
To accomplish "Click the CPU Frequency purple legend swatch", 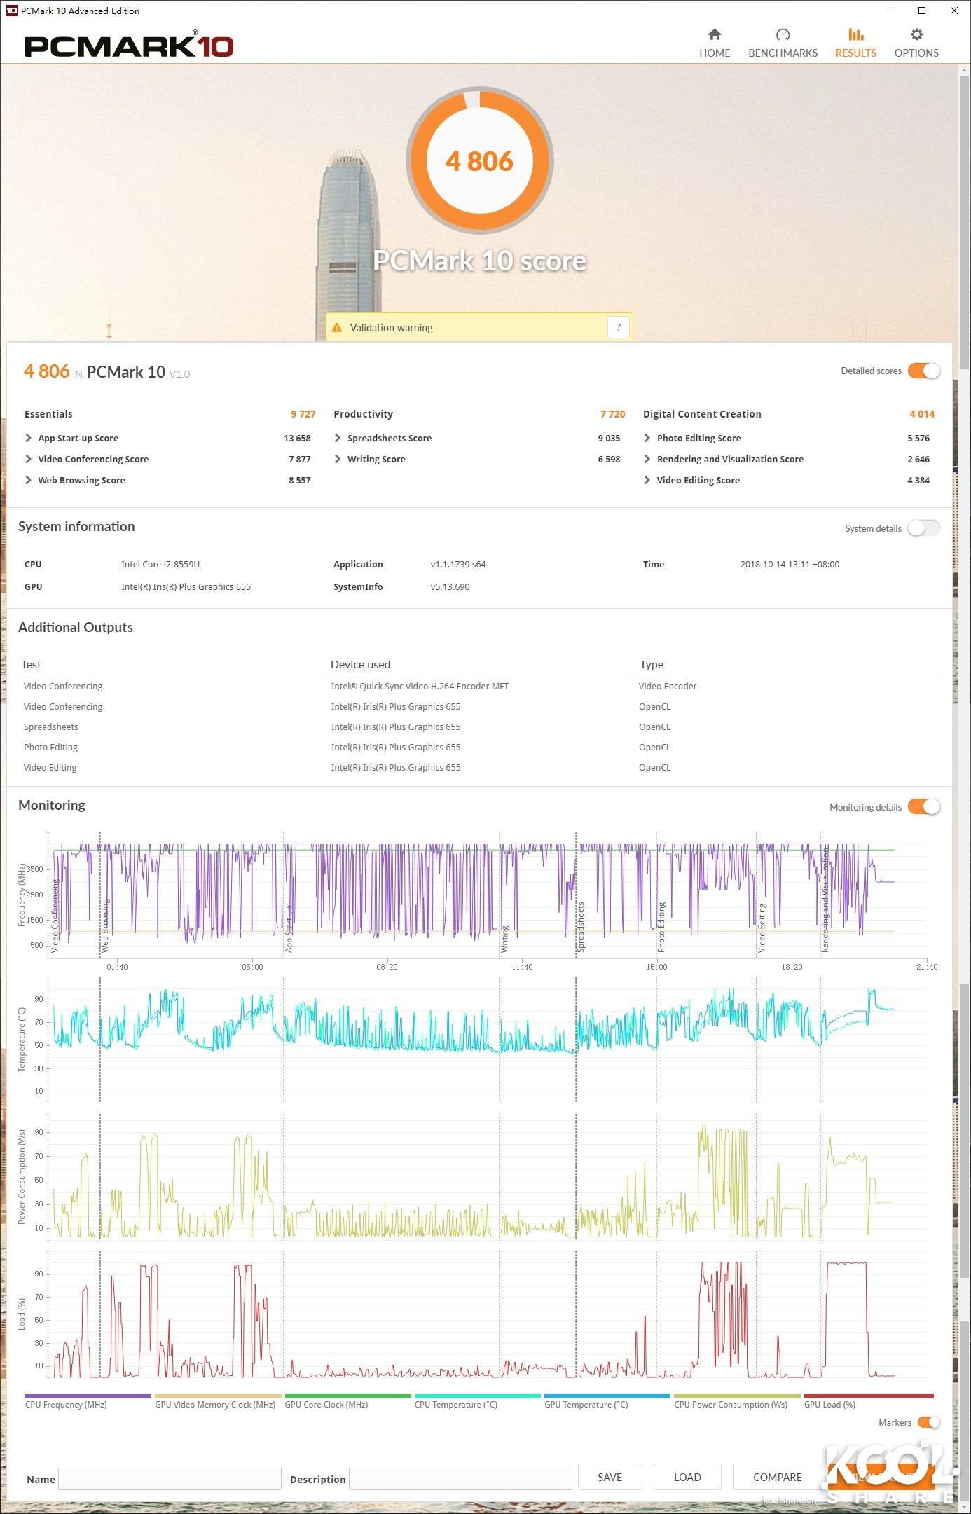I will click(x=88, y=1396).
